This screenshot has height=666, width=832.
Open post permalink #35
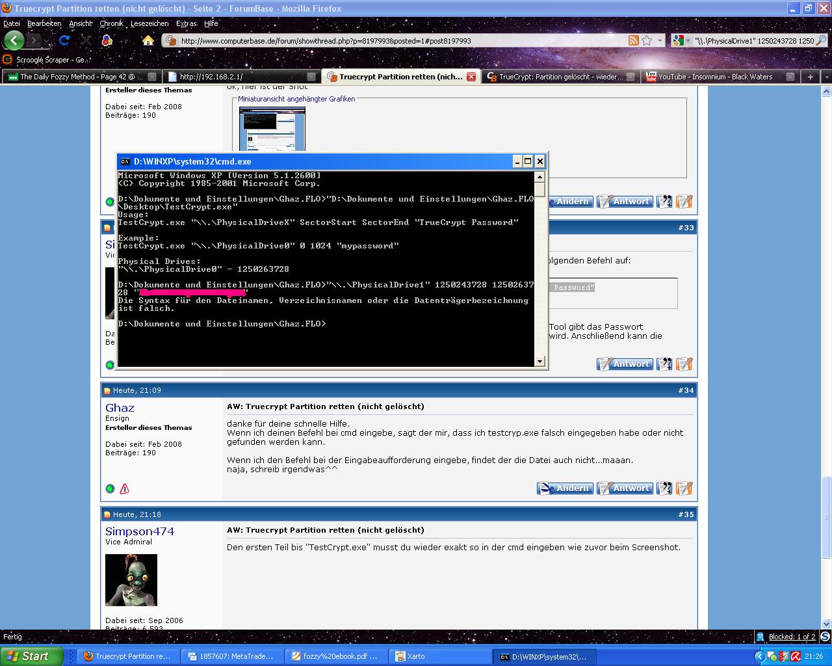point(686,514)
